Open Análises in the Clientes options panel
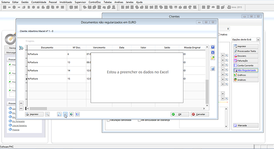The height and width of the screenshot is (149, 274). [246, 80]
